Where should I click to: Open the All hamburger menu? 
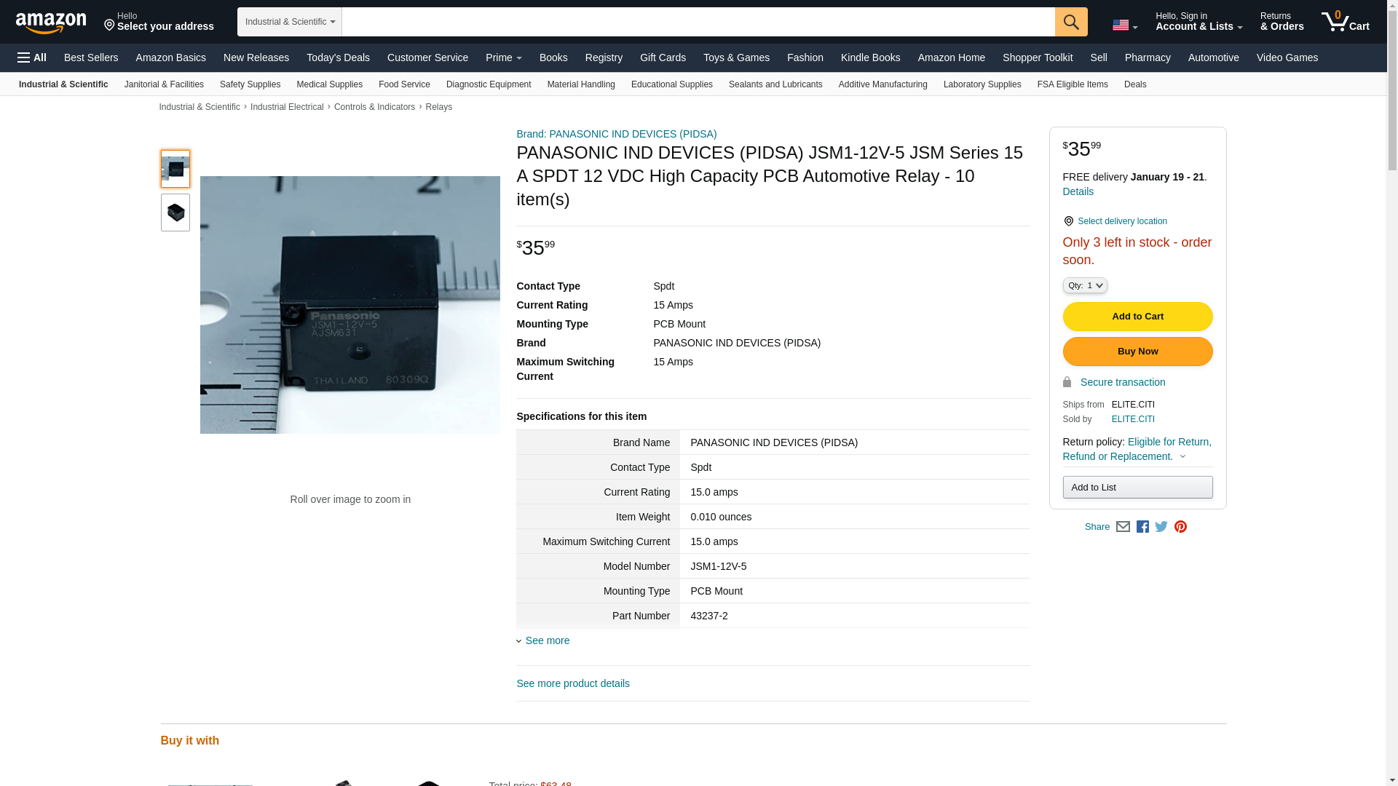click(x=32, y=57)
